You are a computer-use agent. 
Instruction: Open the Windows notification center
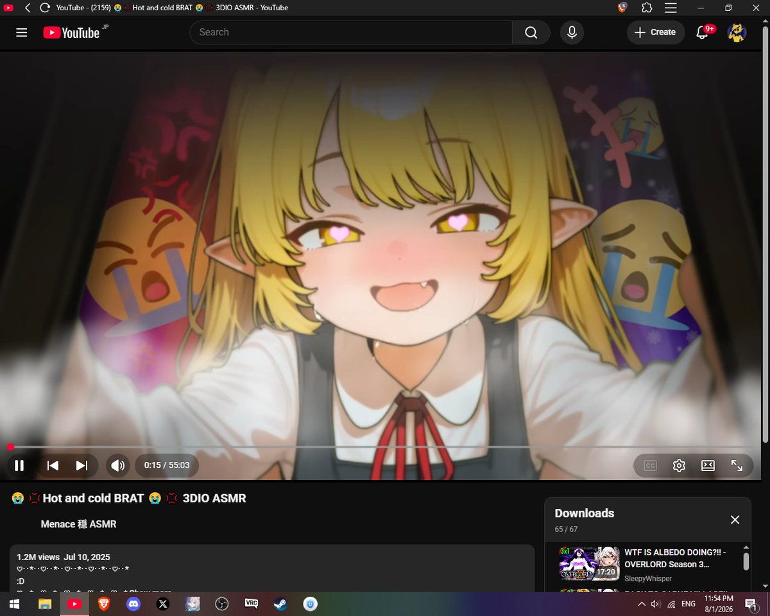[751, 604]
